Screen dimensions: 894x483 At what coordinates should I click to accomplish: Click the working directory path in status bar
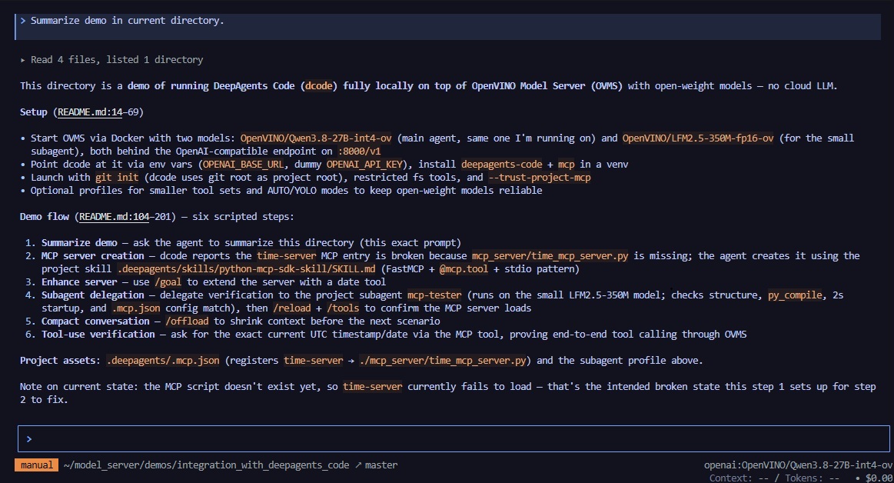(x=206, y=465)
